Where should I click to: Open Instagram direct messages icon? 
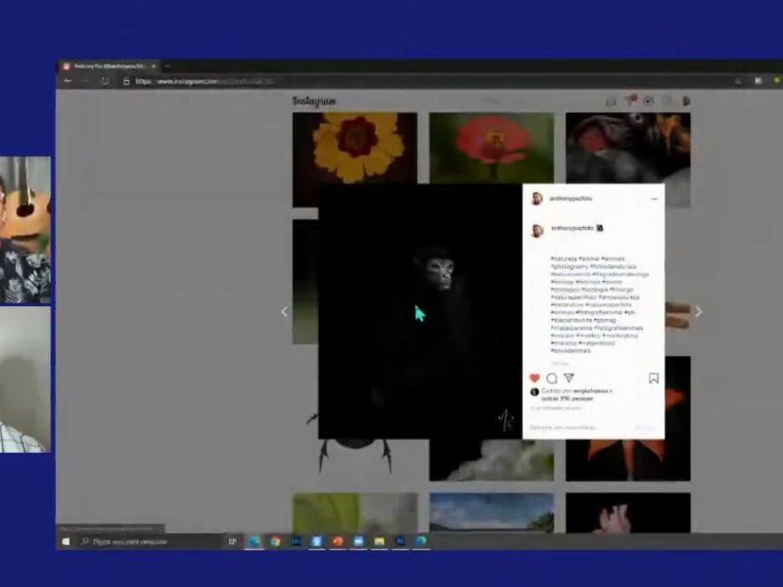coord(629,101)
